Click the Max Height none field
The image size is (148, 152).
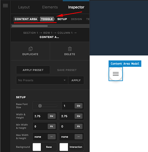point(67,137)
